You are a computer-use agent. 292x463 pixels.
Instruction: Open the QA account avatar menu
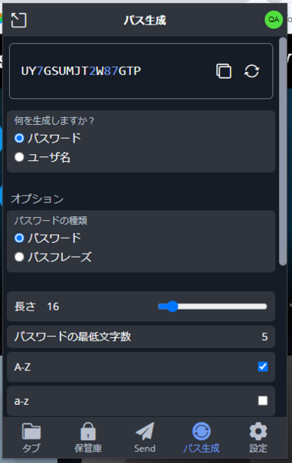tap(274, 20)
